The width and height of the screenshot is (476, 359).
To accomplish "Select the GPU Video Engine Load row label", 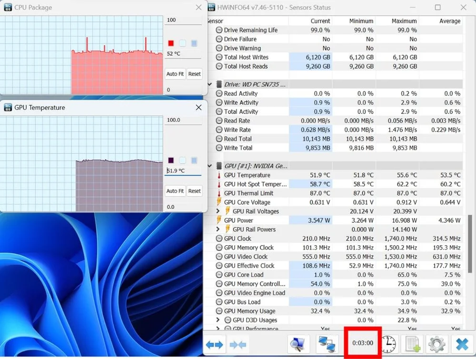I will pos(254,293).
